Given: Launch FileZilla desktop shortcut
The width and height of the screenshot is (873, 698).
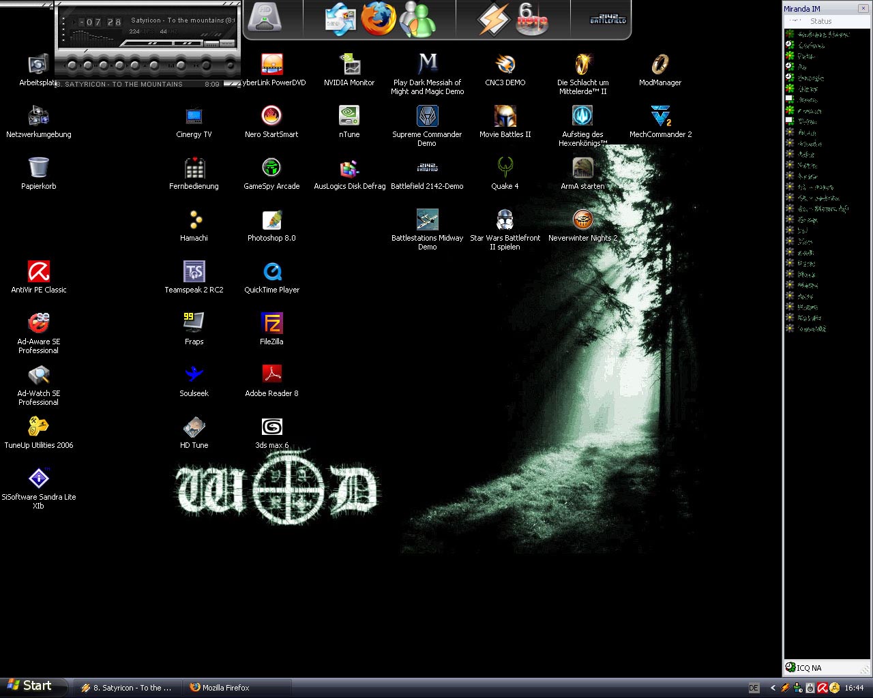Looking at the screenshot, I should click(271, 329).
